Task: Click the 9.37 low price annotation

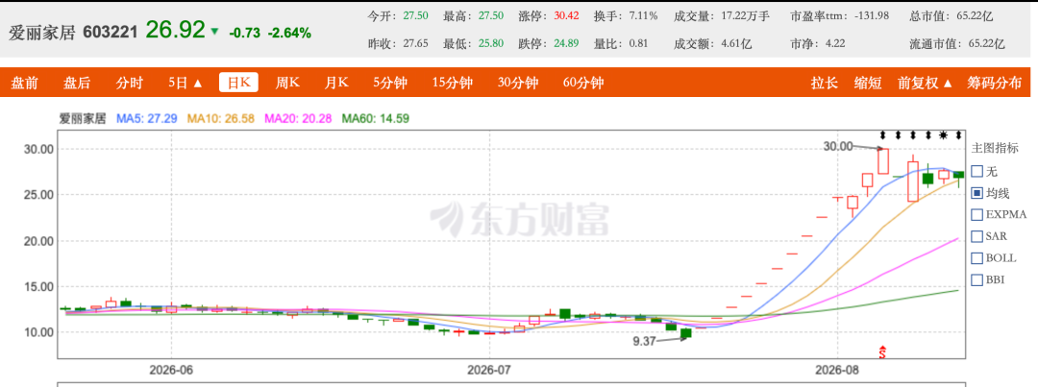Action: point(644,341)
